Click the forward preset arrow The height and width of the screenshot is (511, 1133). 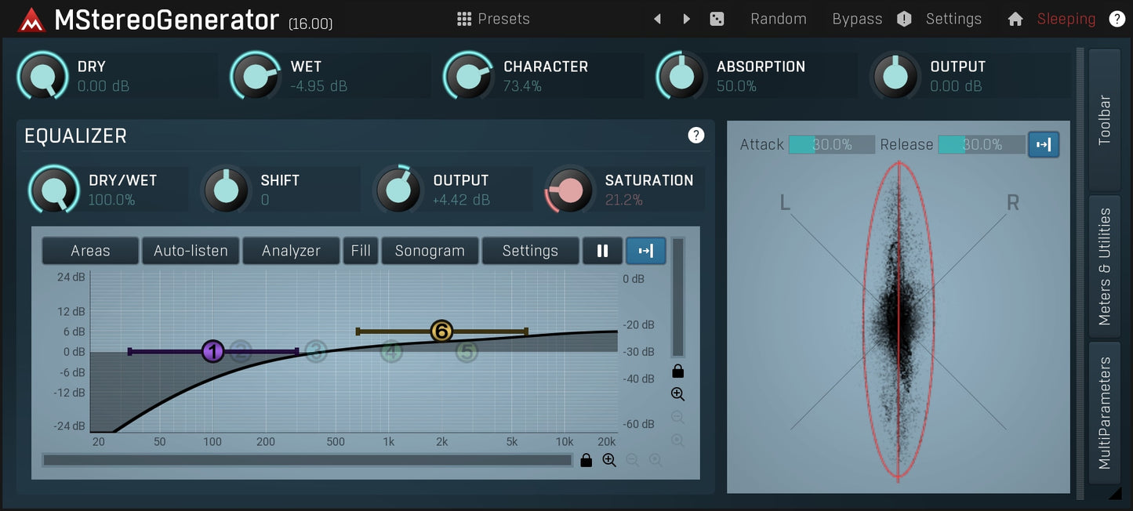tap(686, 18)
